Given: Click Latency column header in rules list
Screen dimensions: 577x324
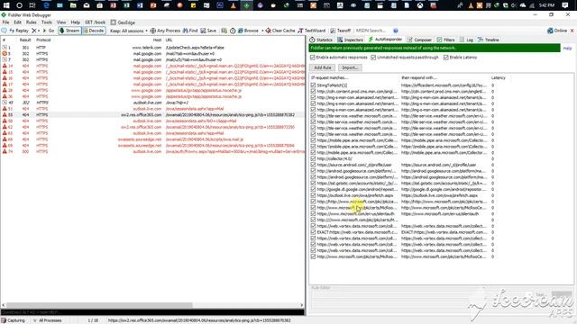Looking at the screenshot, I should [x=499, y=78].
